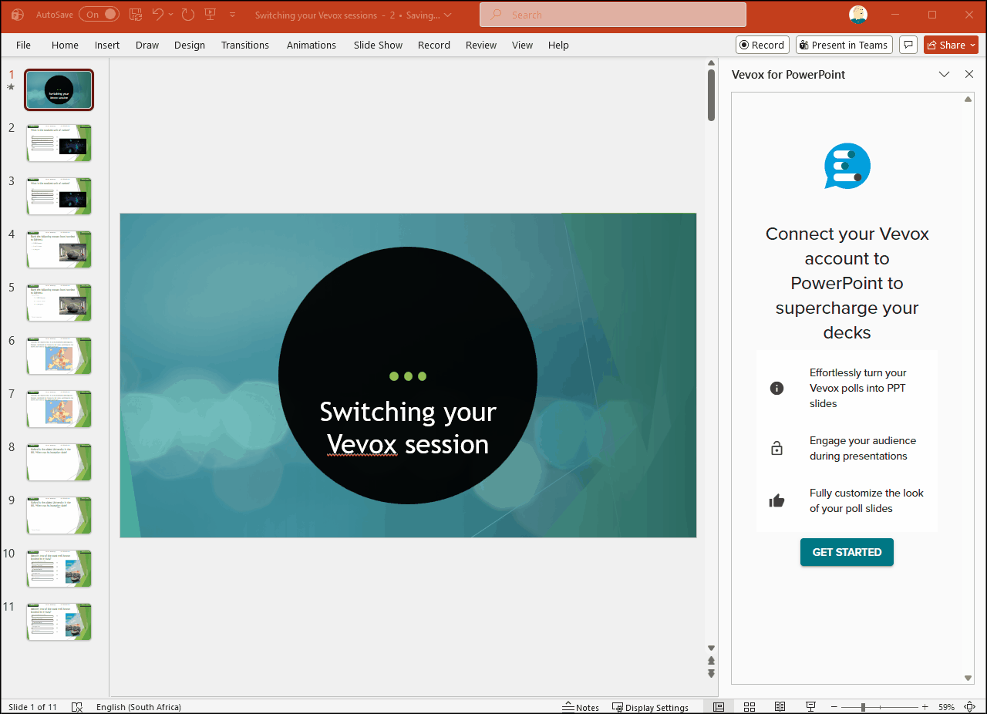Go to next slide double-arrow button
The height and width of the screenshot is (714, 987).
pyautogui.click(x=711, y=673)
